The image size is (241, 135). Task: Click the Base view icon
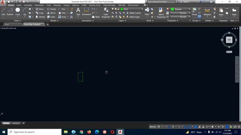click(x=234, y=12)
